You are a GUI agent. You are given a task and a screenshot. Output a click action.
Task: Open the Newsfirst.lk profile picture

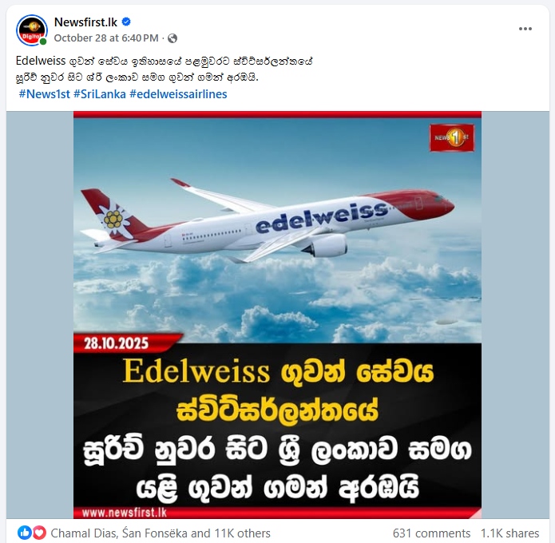coord(32,30)
